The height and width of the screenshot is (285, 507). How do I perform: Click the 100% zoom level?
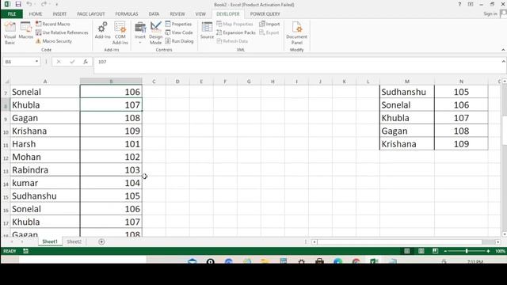pyautogui.click(x=500, y=251)
